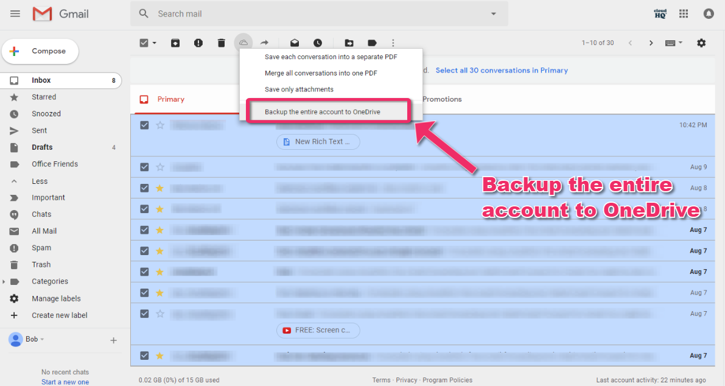725x386 pixels.
Task: Toggle the select-all checkbox in toolbar
Action: [144, 43]
